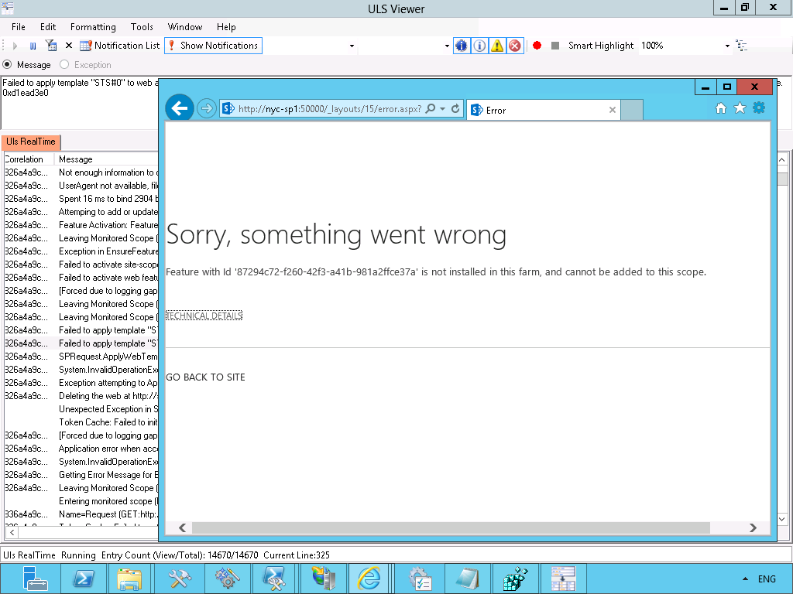The image size is (793, 594).
Task: Select the Error browser tab
Action: [x=543, y=110]
